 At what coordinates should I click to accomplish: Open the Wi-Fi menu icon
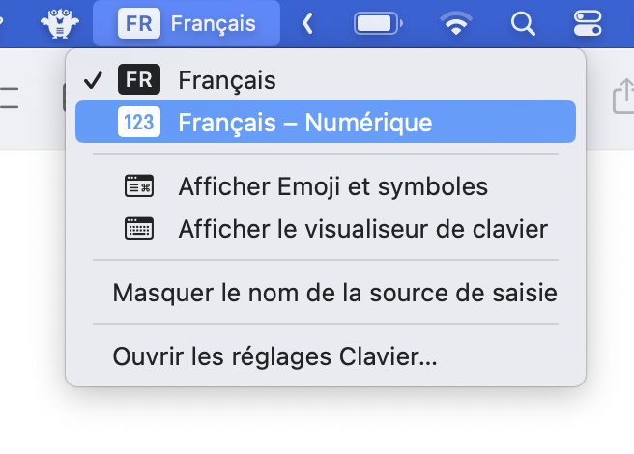point(454,23)
